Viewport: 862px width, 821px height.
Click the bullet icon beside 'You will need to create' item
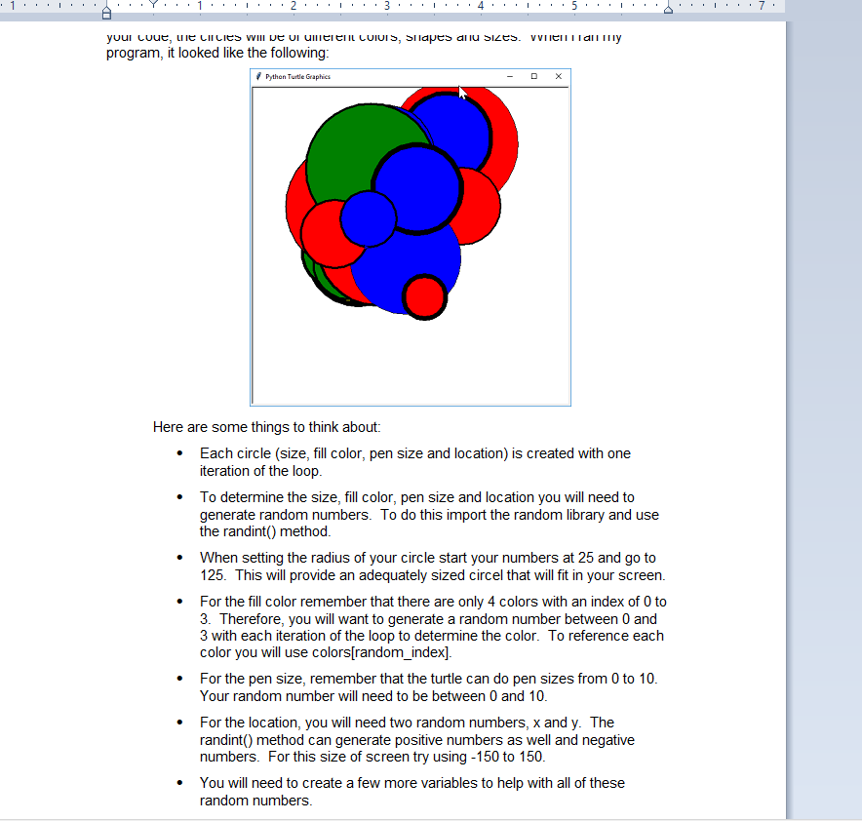coord(179,784)
